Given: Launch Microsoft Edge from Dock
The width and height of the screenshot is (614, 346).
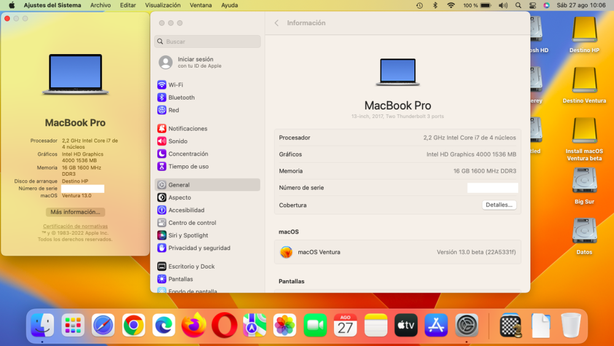Looking at the screenshot, I should coord(164,325).
